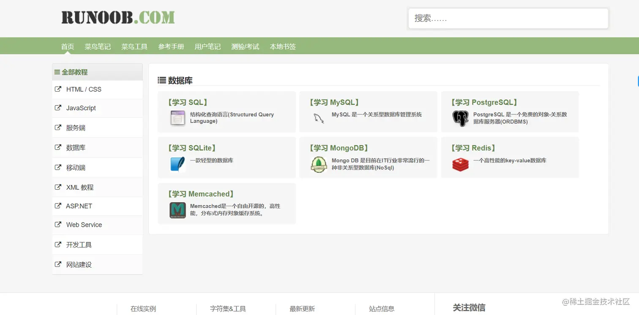Click external-link icon beside 开发工具
Image resolution: width=639 pixels, height=315 pixels.
58,244
